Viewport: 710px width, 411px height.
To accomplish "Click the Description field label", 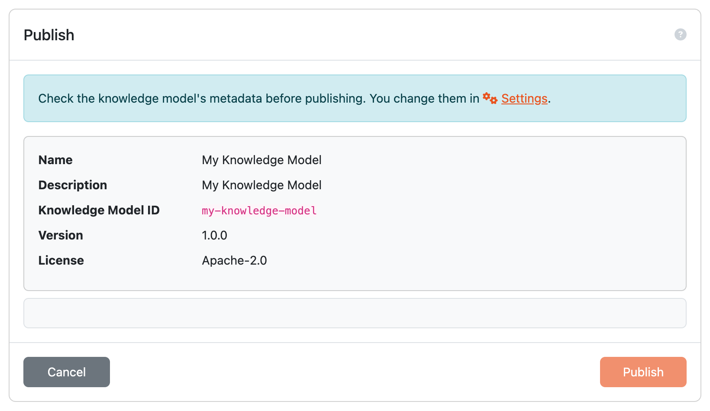I will [73, 185].
